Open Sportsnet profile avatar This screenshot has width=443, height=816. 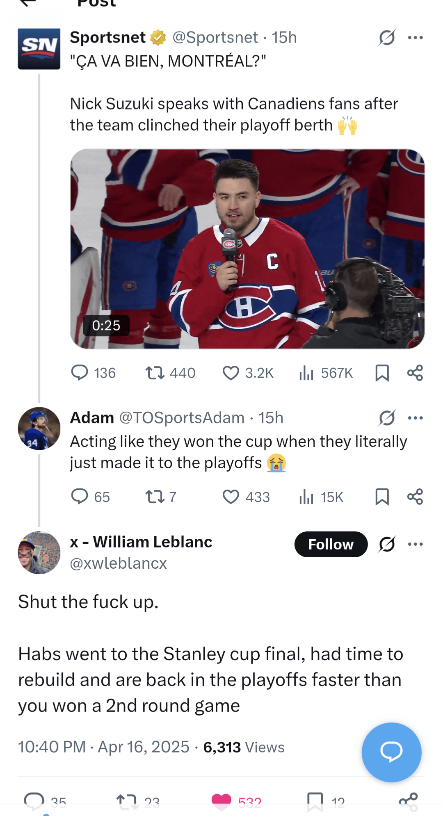(39, 49)
